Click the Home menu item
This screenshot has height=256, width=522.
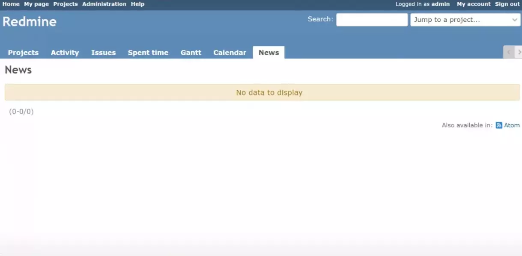coord(11,4)
